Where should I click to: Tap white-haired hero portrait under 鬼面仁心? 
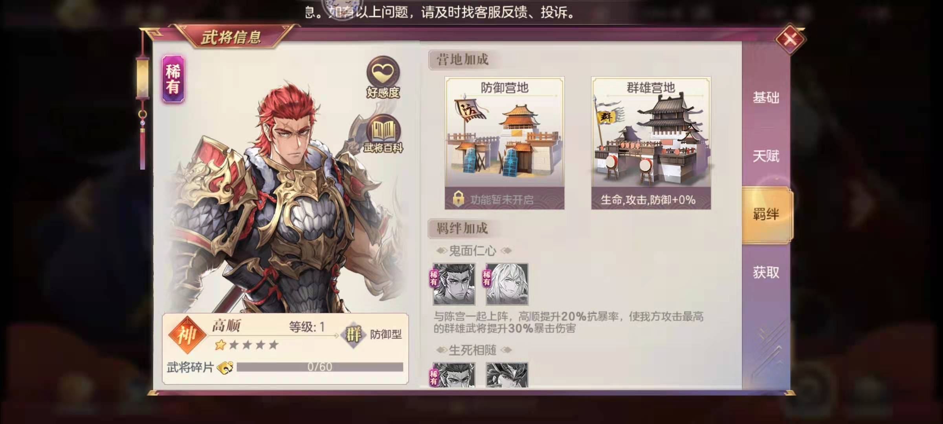507,284
